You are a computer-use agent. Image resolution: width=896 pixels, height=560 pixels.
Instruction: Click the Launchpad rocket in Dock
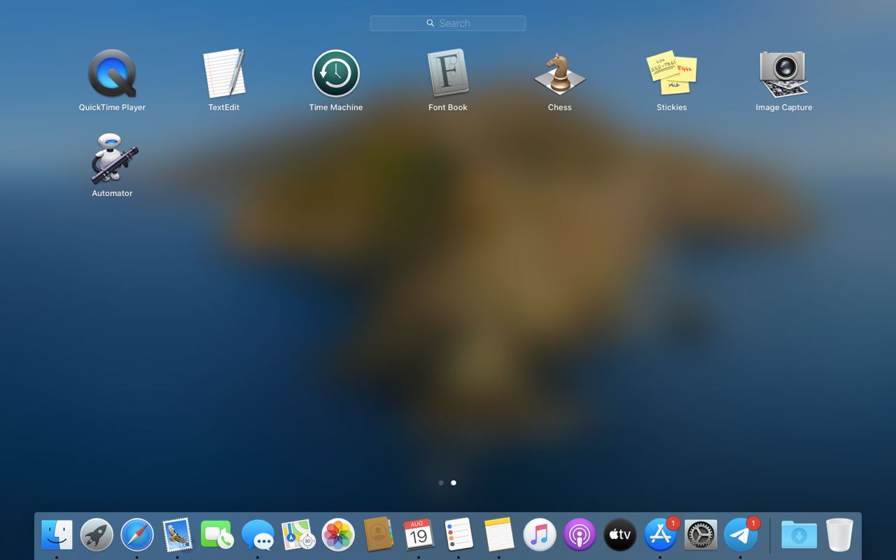coord(97,535)
